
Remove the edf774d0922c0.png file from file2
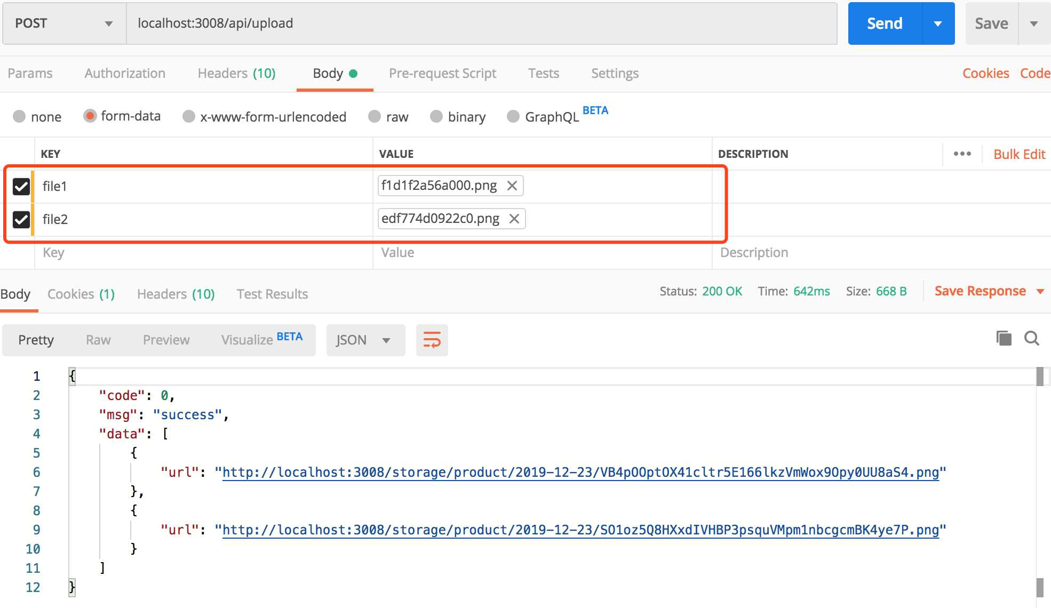pyautogui.click(x=514, y=219)
